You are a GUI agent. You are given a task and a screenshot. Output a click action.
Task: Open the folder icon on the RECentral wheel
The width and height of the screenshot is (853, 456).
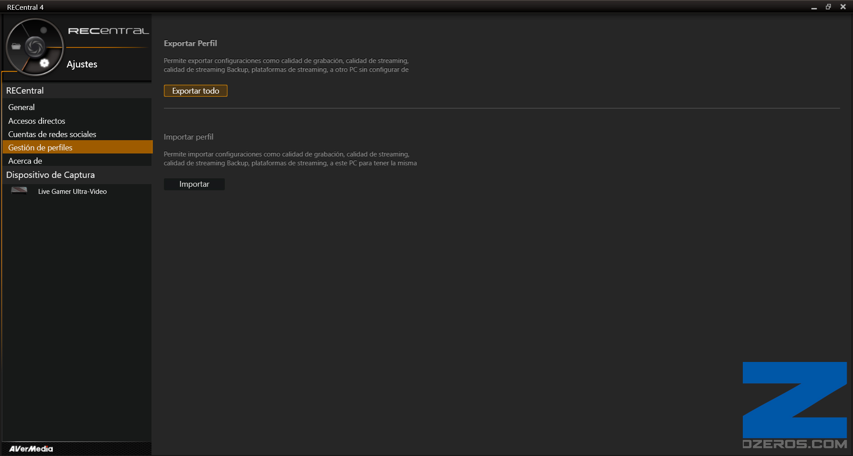click(16, 46)
